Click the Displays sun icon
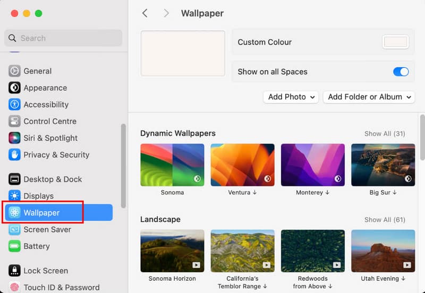This screenshot has height=293, width=425. 14,196
